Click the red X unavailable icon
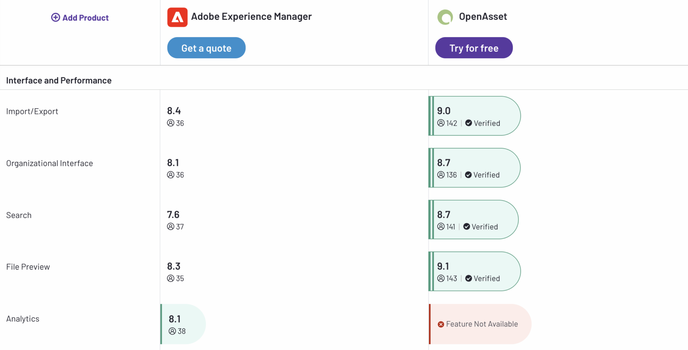The image size is (688, 350). tap(441, 324)
